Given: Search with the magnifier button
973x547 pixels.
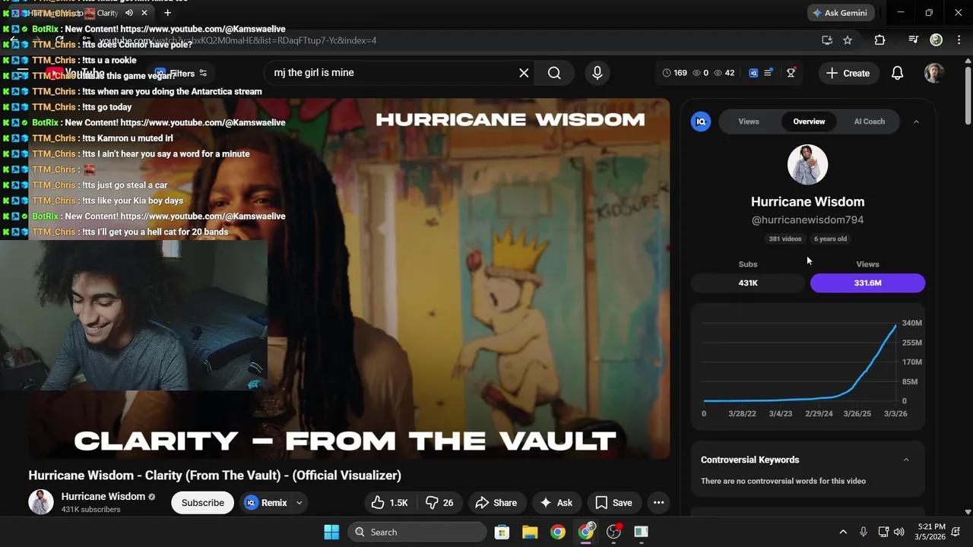Looking at the screenshot, I should [554, 73].
